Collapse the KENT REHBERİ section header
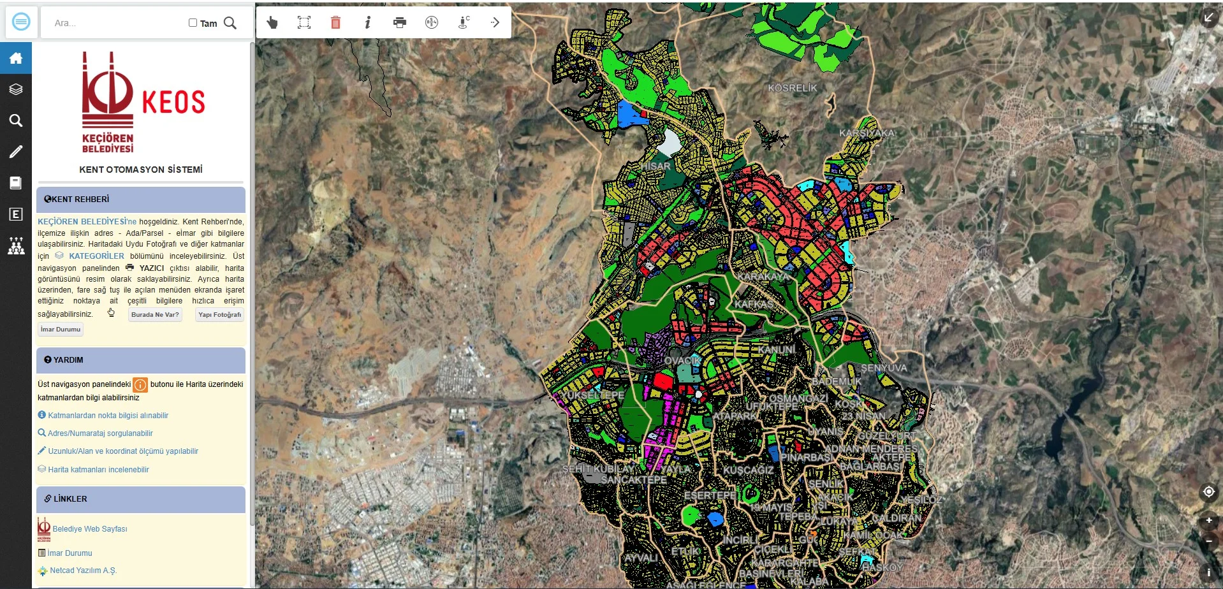This screenshot has height=589, width=1223. coord(141,200)
